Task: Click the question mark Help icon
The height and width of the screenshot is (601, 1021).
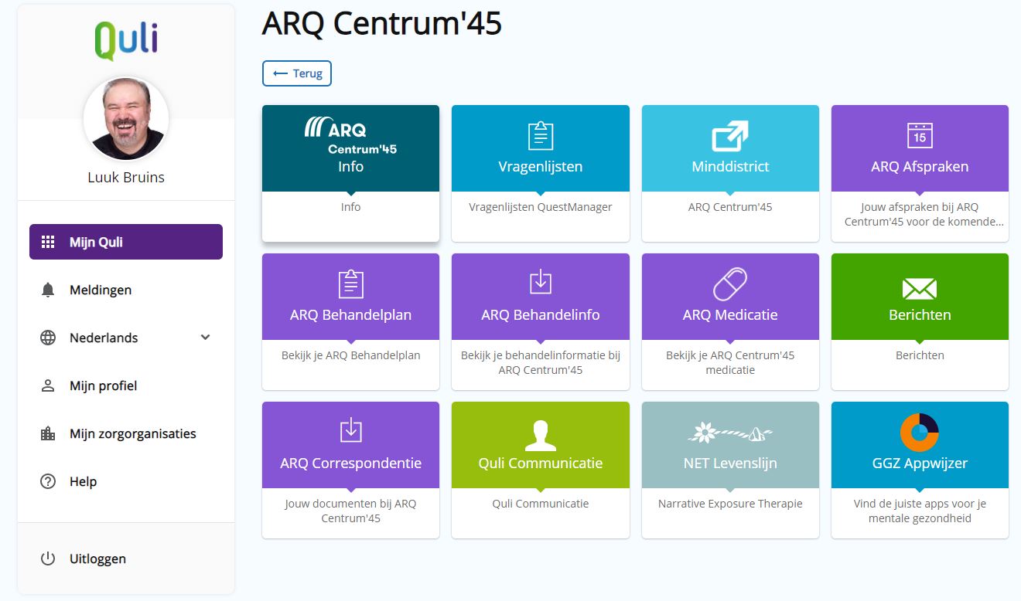Action: coord(48,481)
